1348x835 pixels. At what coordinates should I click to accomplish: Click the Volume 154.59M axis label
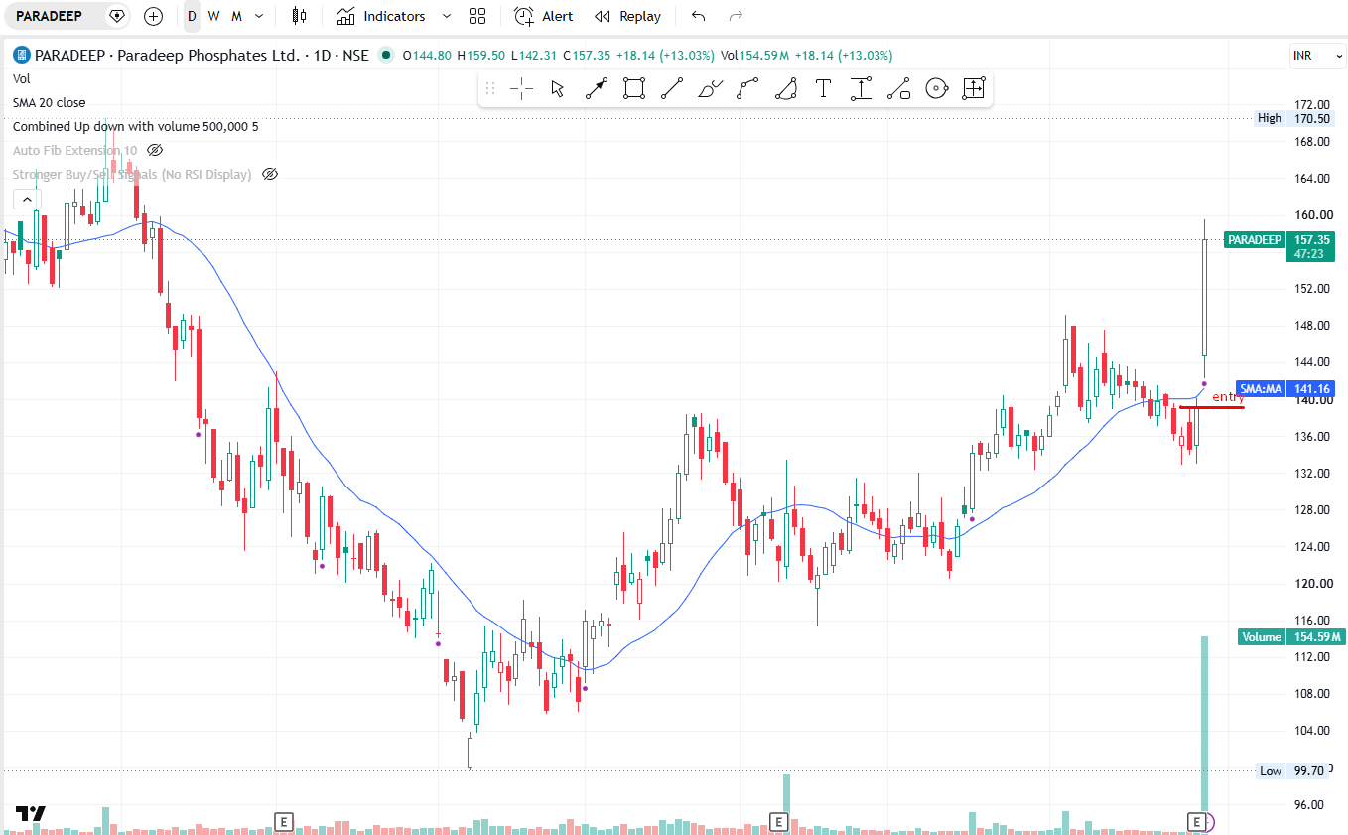tap(1290, 636)
